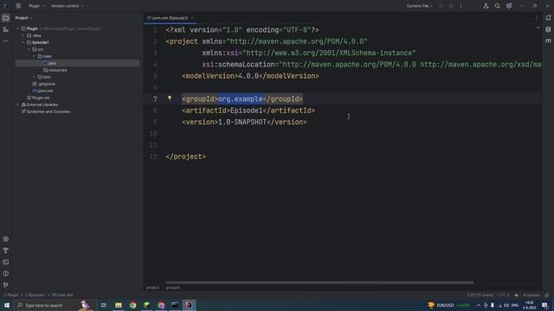Screen dimensions: 554x311
Task: Open the Build hammer tool window
Action: point(6,251)
